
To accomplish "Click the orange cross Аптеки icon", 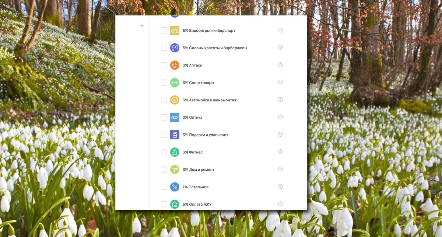I will point(175,65).
